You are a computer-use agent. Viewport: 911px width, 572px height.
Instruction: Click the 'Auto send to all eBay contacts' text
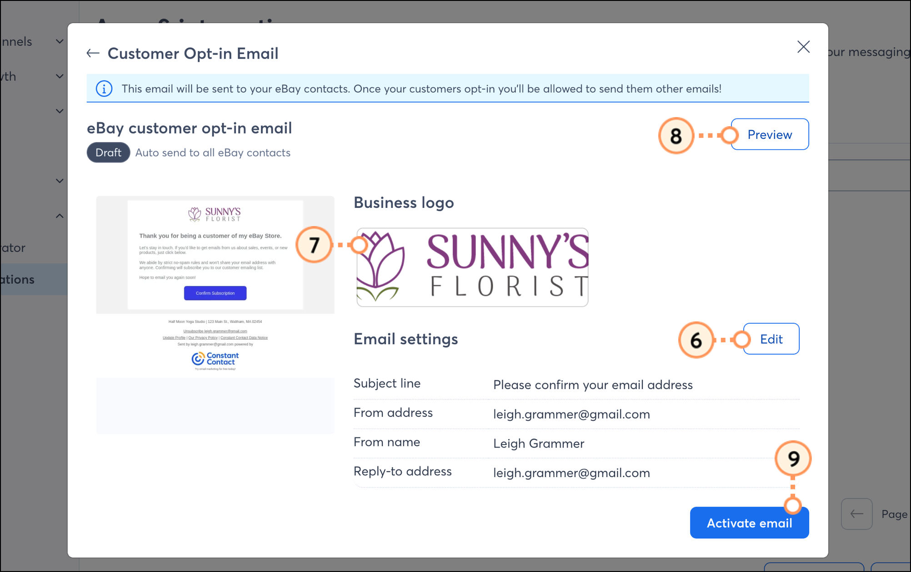point(213,153)
